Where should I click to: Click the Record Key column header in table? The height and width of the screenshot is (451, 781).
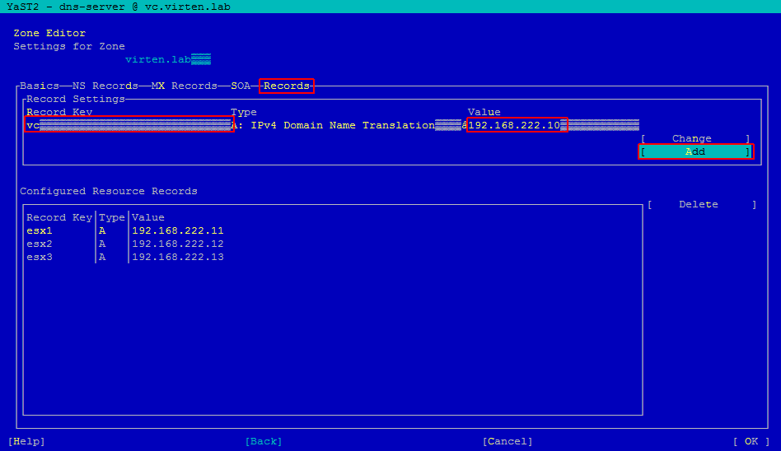(x=59, y=217)
